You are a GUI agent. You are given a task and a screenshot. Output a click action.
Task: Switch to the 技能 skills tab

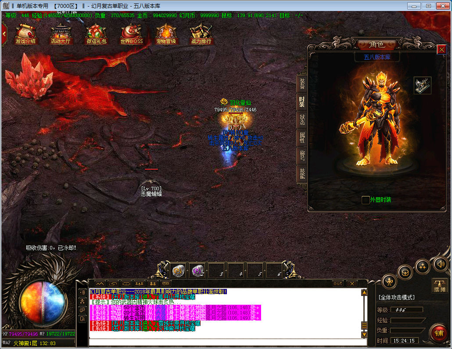click(x=302, y=173)
